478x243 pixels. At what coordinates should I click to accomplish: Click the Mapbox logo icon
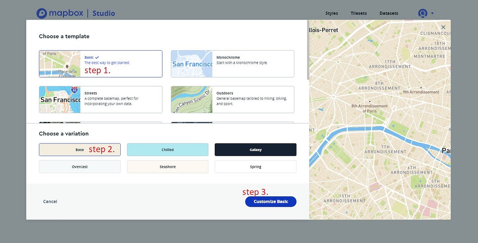tap(41, 13)
